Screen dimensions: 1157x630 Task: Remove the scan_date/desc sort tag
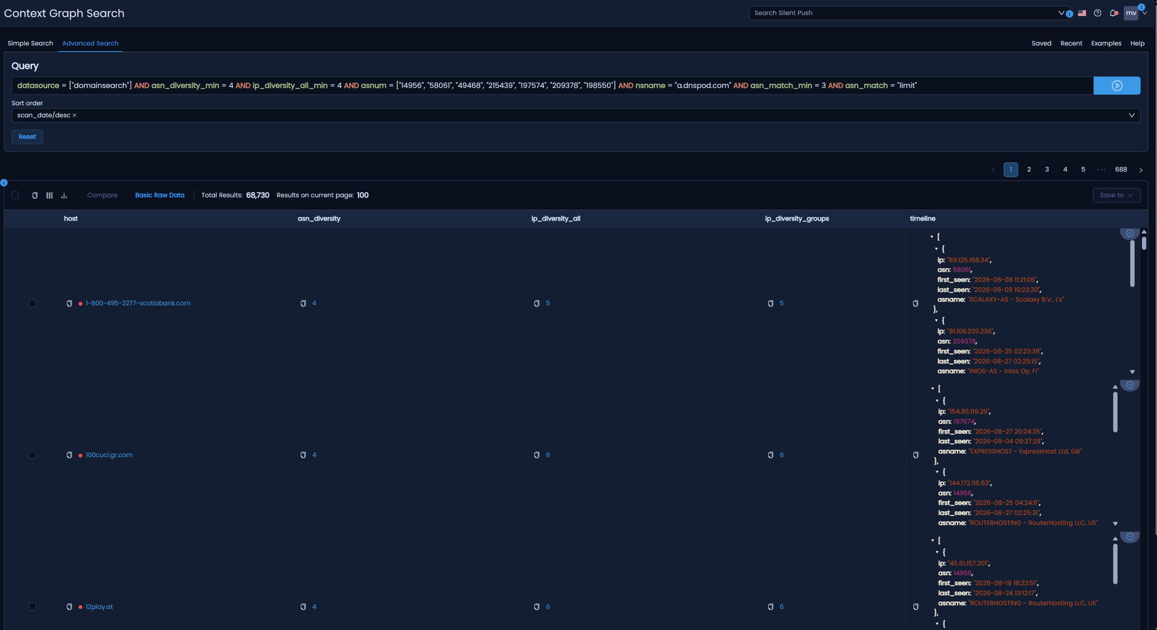[75, 115]
